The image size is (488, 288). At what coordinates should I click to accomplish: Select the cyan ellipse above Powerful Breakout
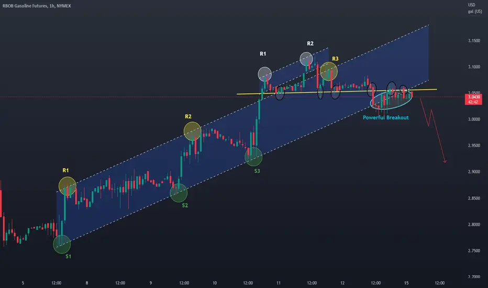pos(391,99)
